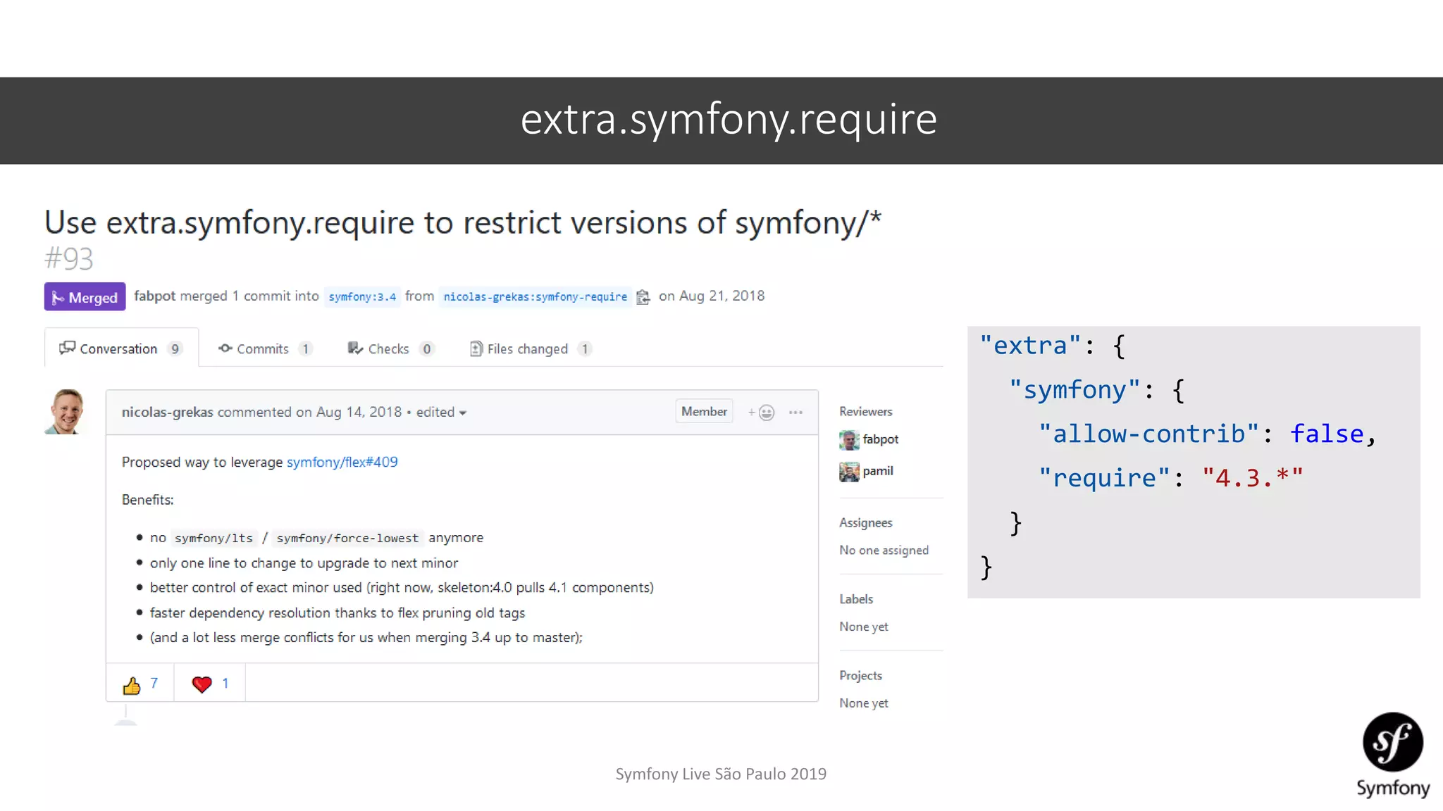Click the 'Projects' sidebar heading
This screenshot has width=1443, height=811.
click(860, 675)
